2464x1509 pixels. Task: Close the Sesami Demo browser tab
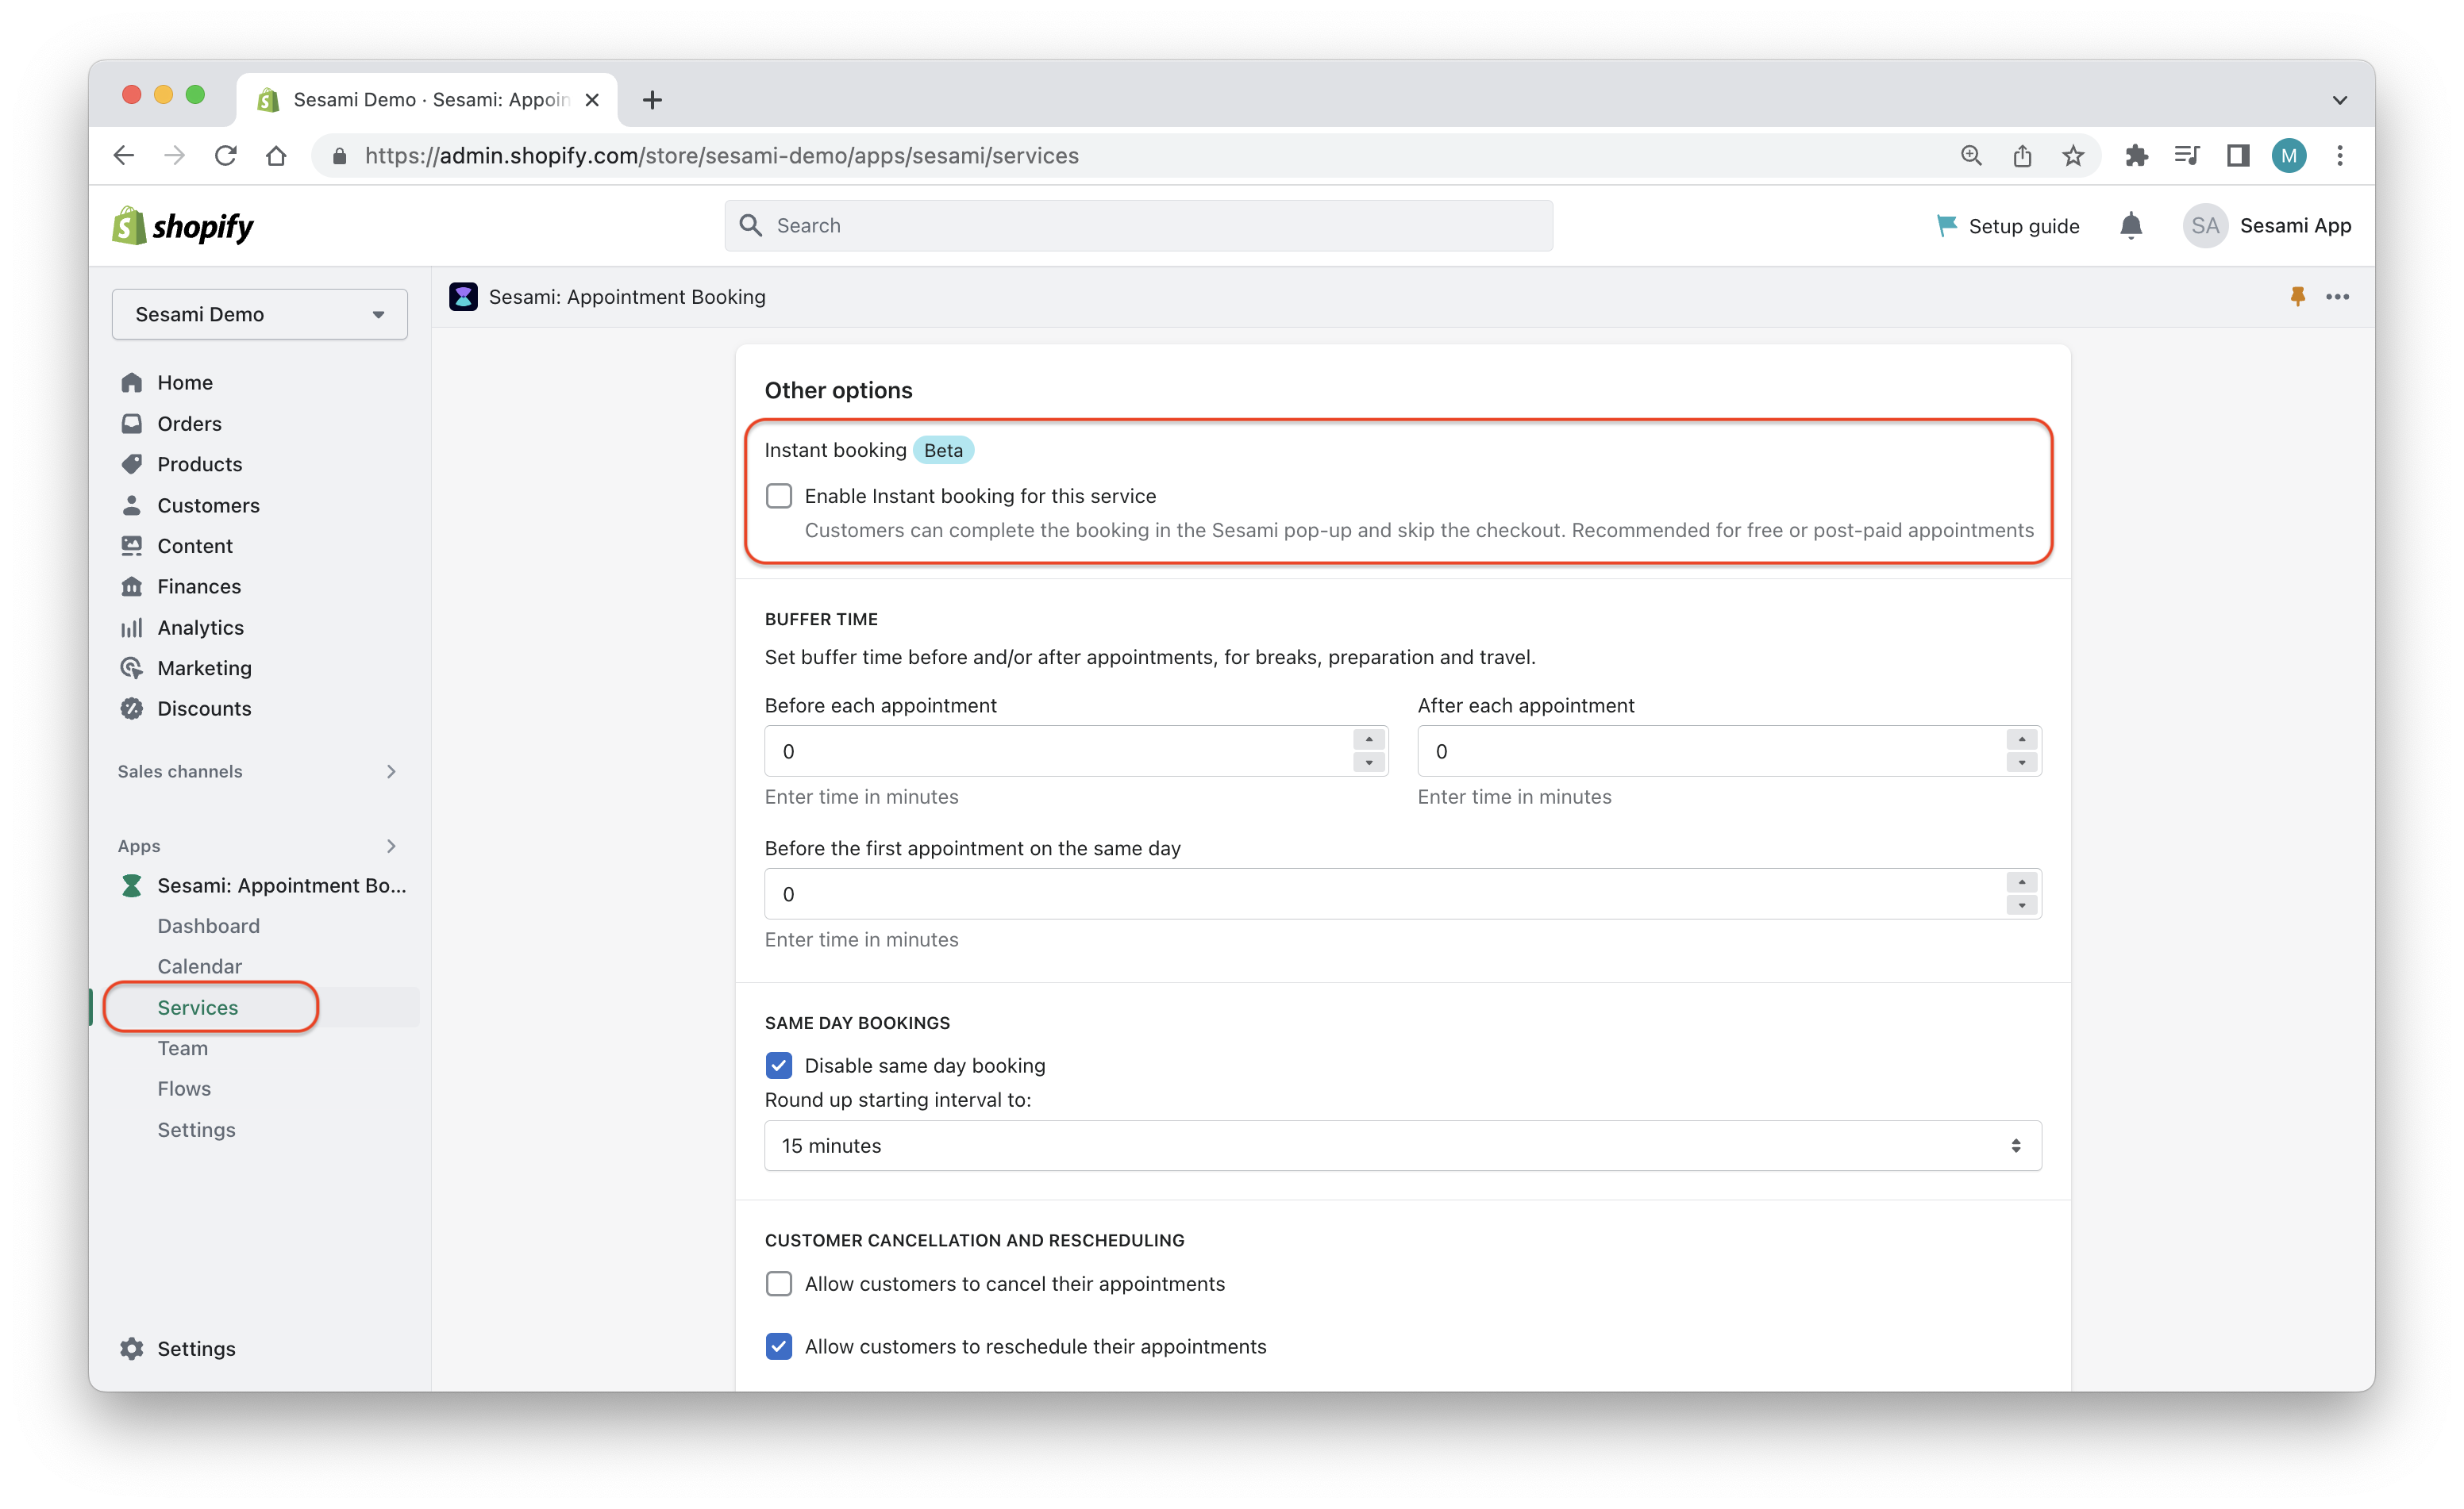[x=592, y=100]
